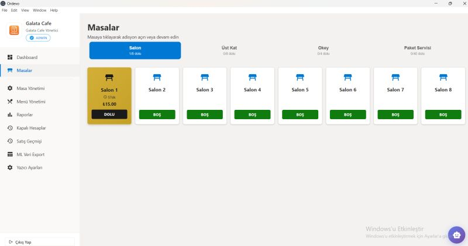The height and width of the screenshot is (246, 468).
Task: Click the Satış Geçmişi history icon
Action: [10, 141]
